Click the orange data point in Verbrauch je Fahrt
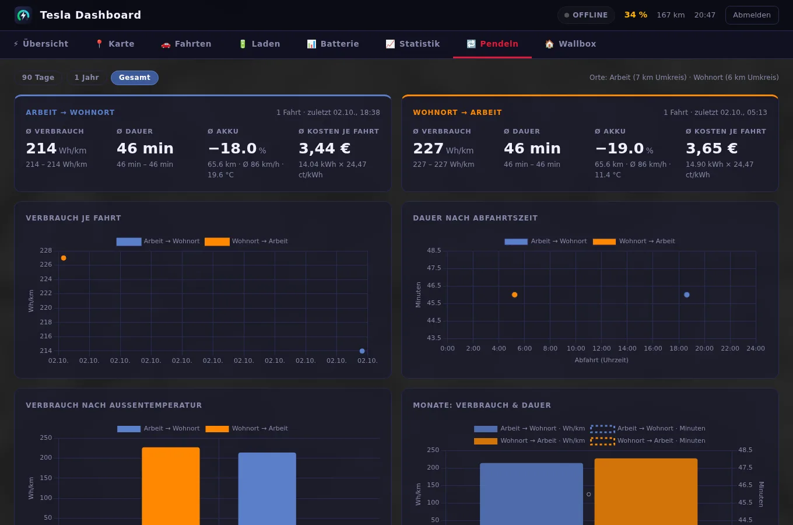The image size is (793, 525). [64, 258]
